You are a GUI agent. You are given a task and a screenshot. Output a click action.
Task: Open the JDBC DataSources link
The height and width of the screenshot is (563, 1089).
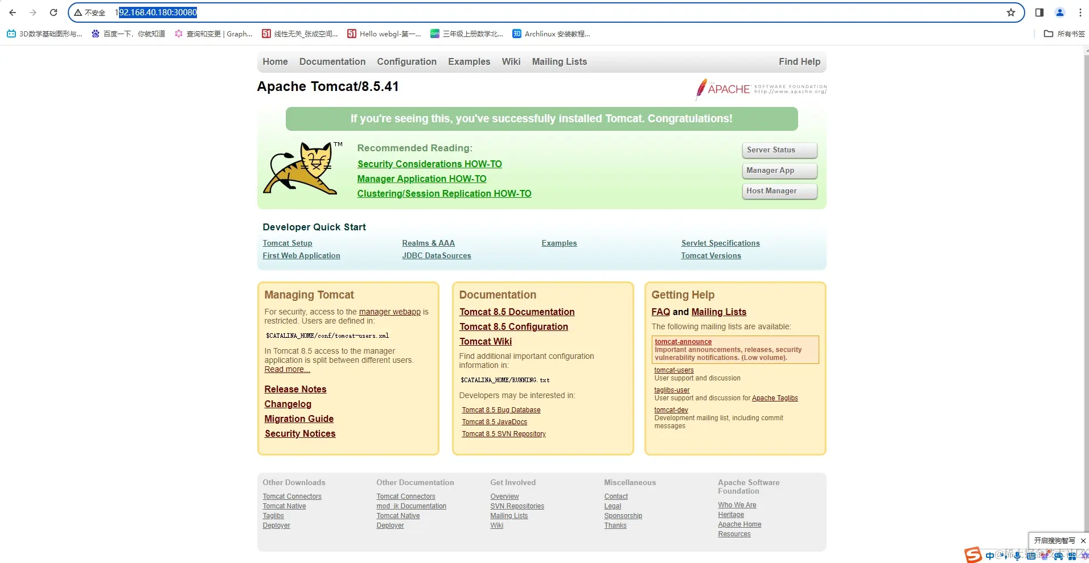437,256
